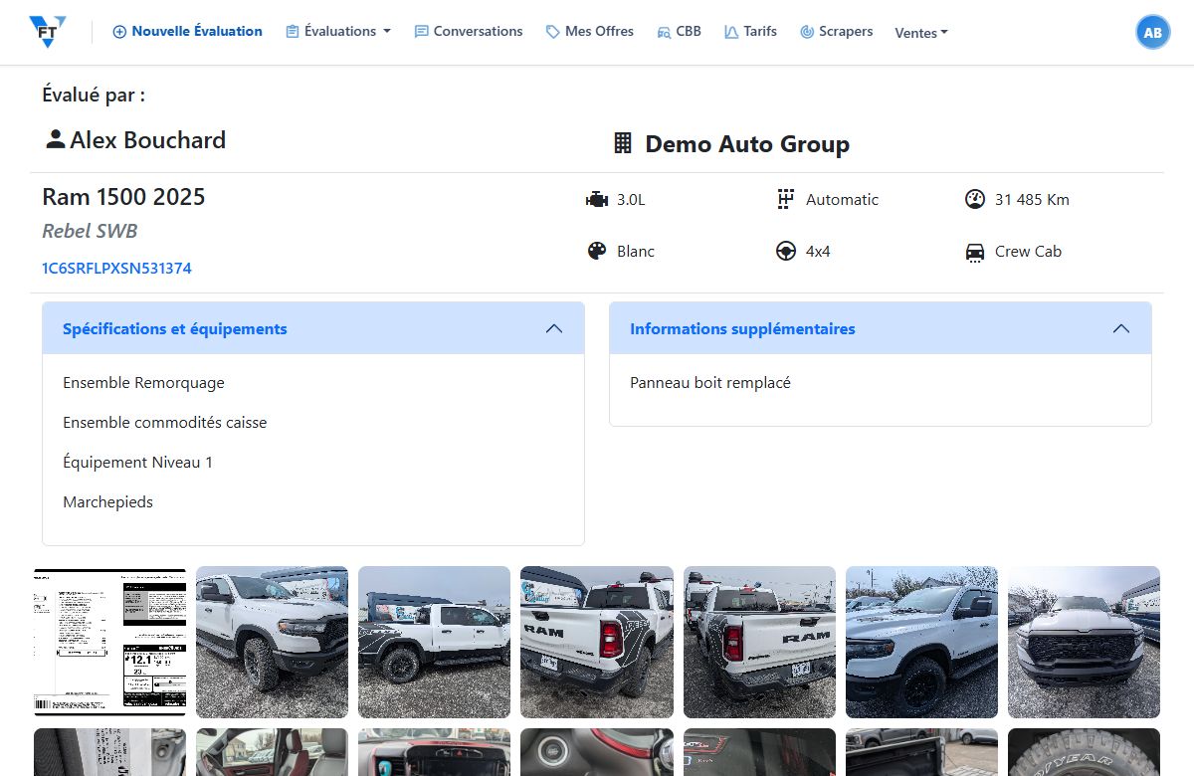Click the 'Ensemble Remorquage' equipment item
1194x776 pixels.
click(x=143, y=382)
